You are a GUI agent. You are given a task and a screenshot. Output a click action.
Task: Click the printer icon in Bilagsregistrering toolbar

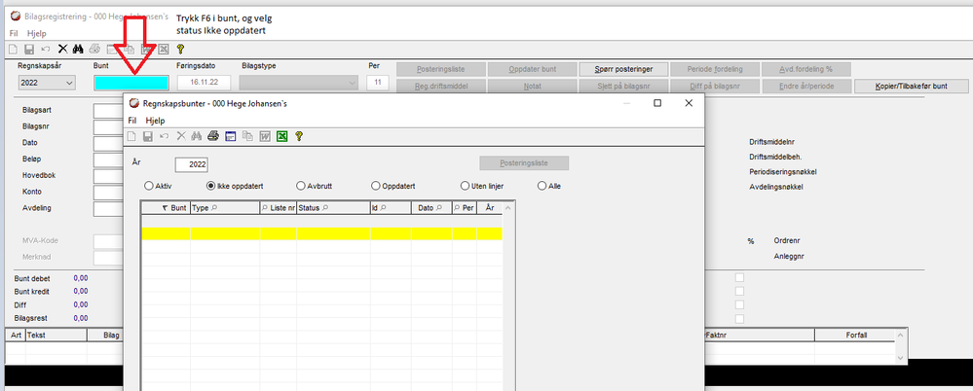point(94,49)
